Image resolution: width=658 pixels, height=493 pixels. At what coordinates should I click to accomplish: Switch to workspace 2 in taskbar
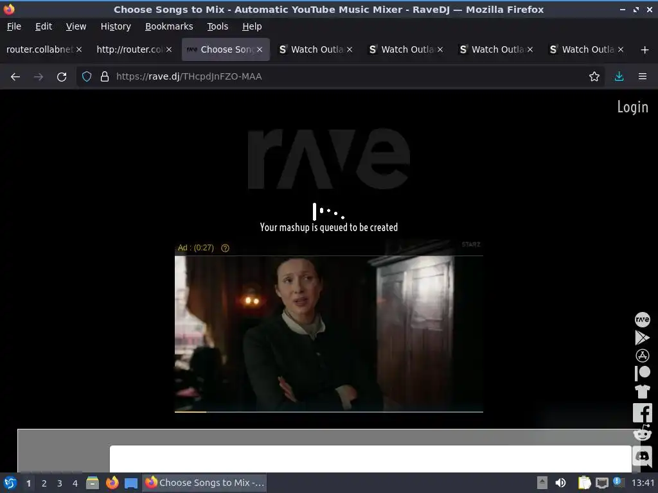point(44,483)
